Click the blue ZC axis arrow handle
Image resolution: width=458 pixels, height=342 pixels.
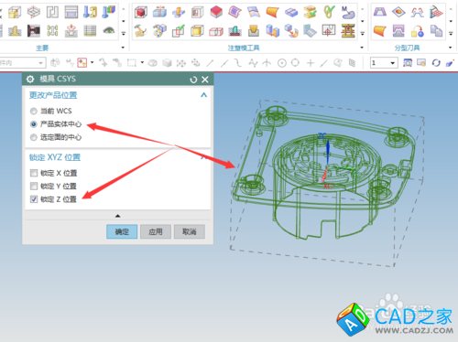tap(328, 150)
